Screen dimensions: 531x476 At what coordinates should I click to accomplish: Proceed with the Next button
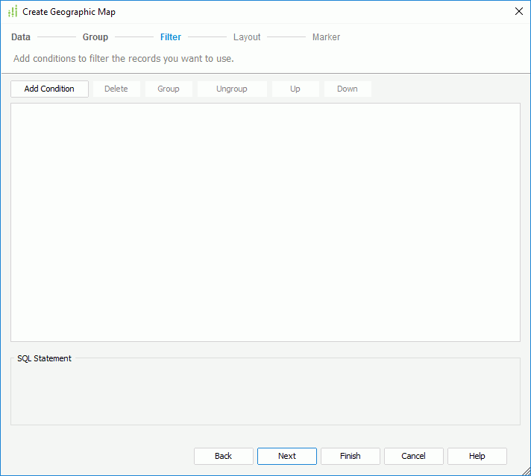(287, 456)
